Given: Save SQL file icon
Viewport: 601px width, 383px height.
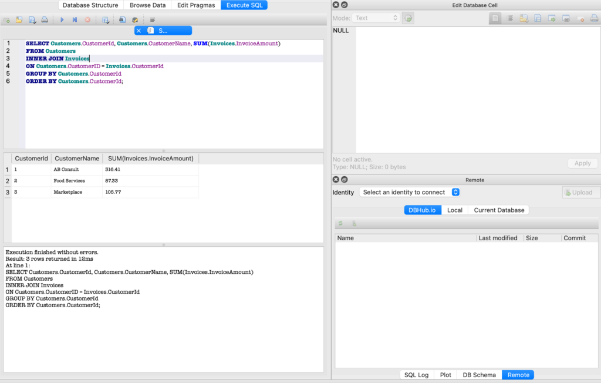Looking at the screenshot, I should pyautogui.click(x=32, y=20).
